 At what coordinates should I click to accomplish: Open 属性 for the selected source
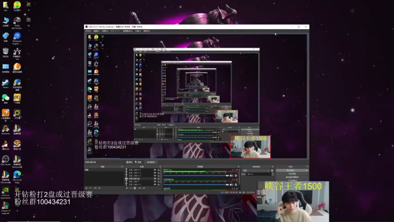[130, 162]
